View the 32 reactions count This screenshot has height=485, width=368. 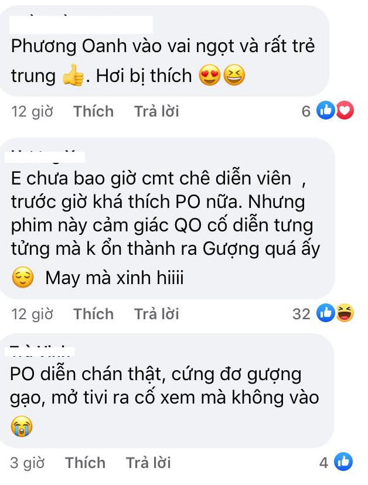[301, 313]
